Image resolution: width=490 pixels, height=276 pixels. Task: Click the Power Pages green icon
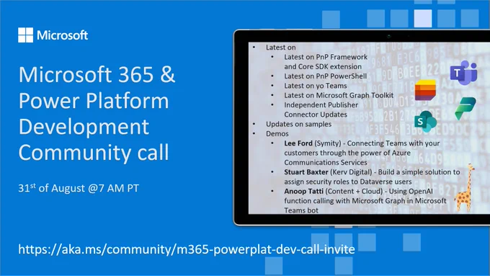pos(465,109)
